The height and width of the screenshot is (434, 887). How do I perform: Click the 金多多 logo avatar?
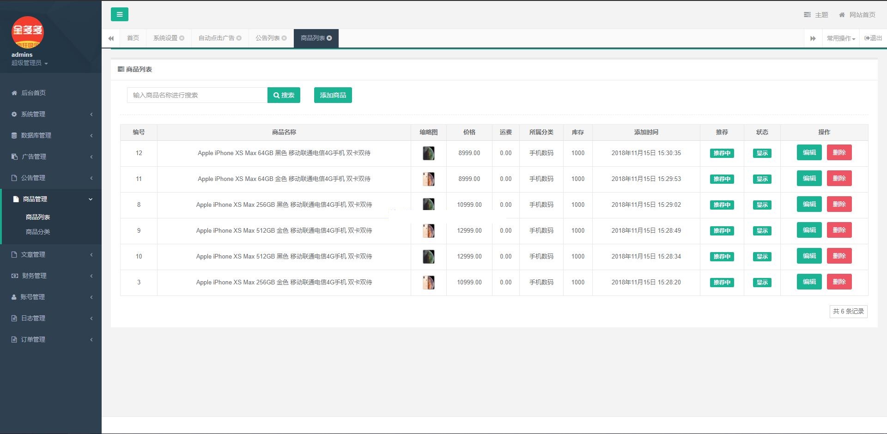[27, 32]
